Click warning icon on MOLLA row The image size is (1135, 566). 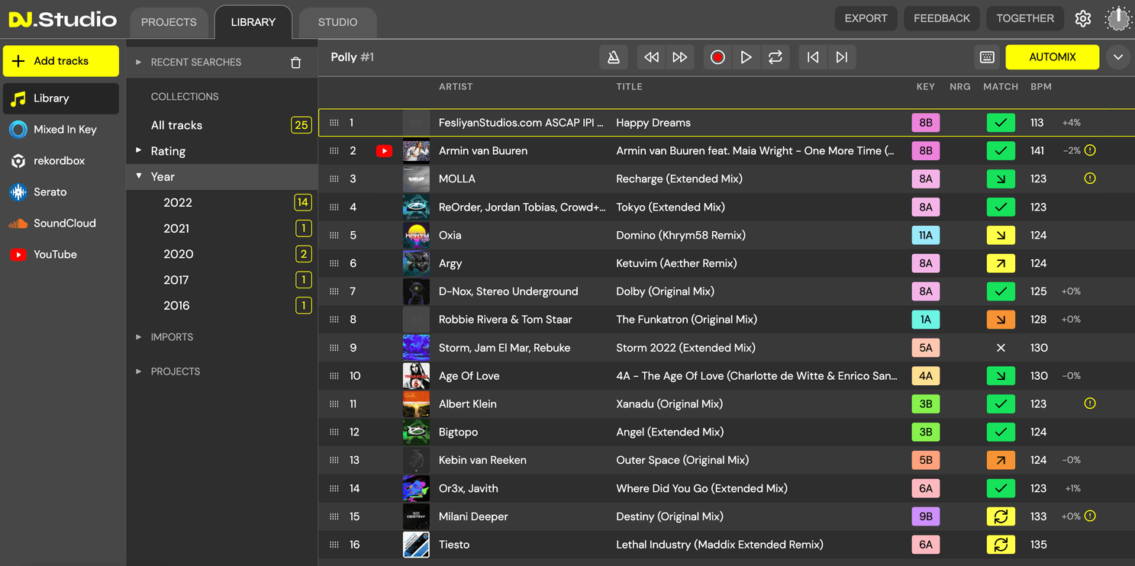[1090, 178]
